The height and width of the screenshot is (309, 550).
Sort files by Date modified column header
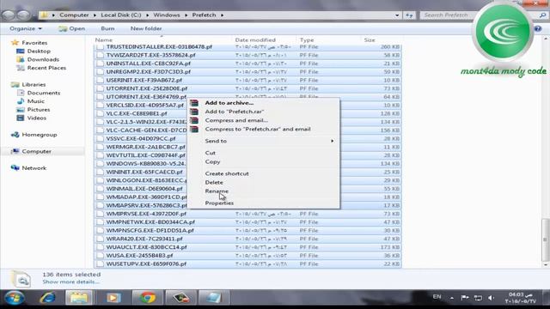coord(255,40)
